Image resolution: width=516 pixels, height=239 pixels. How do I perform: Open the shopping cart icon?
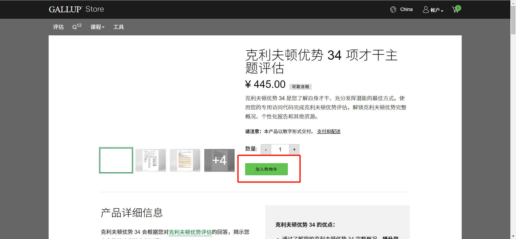pos(456,9)
